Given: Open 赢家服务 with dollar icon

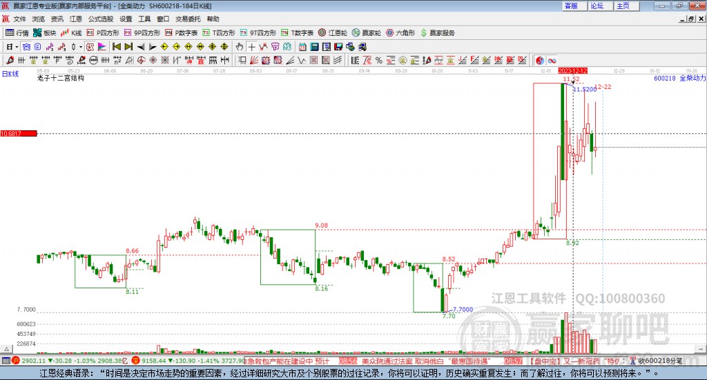Looking at the screenshot, I should tap(437, 33).
